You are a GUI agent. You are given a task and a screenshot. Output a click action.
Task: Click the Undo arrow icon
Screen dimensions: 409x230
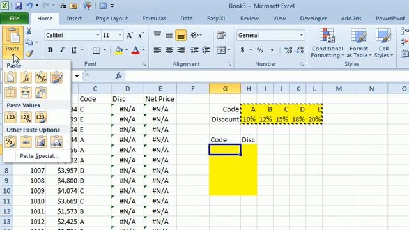point(29,6)
